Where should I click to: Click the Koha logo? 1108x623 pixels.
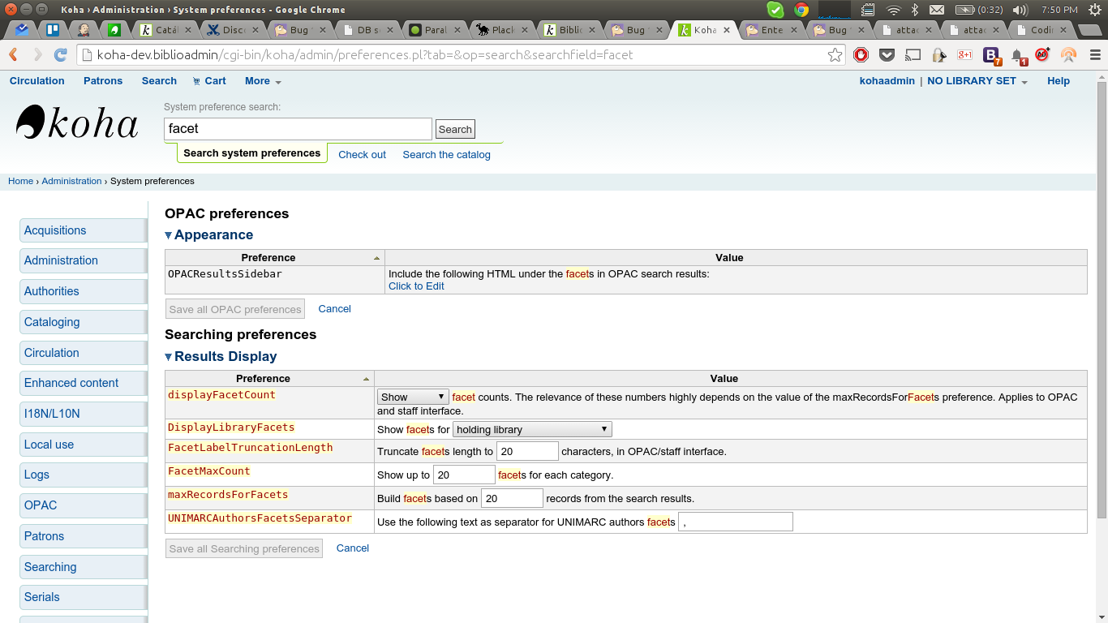click(77, 123)
